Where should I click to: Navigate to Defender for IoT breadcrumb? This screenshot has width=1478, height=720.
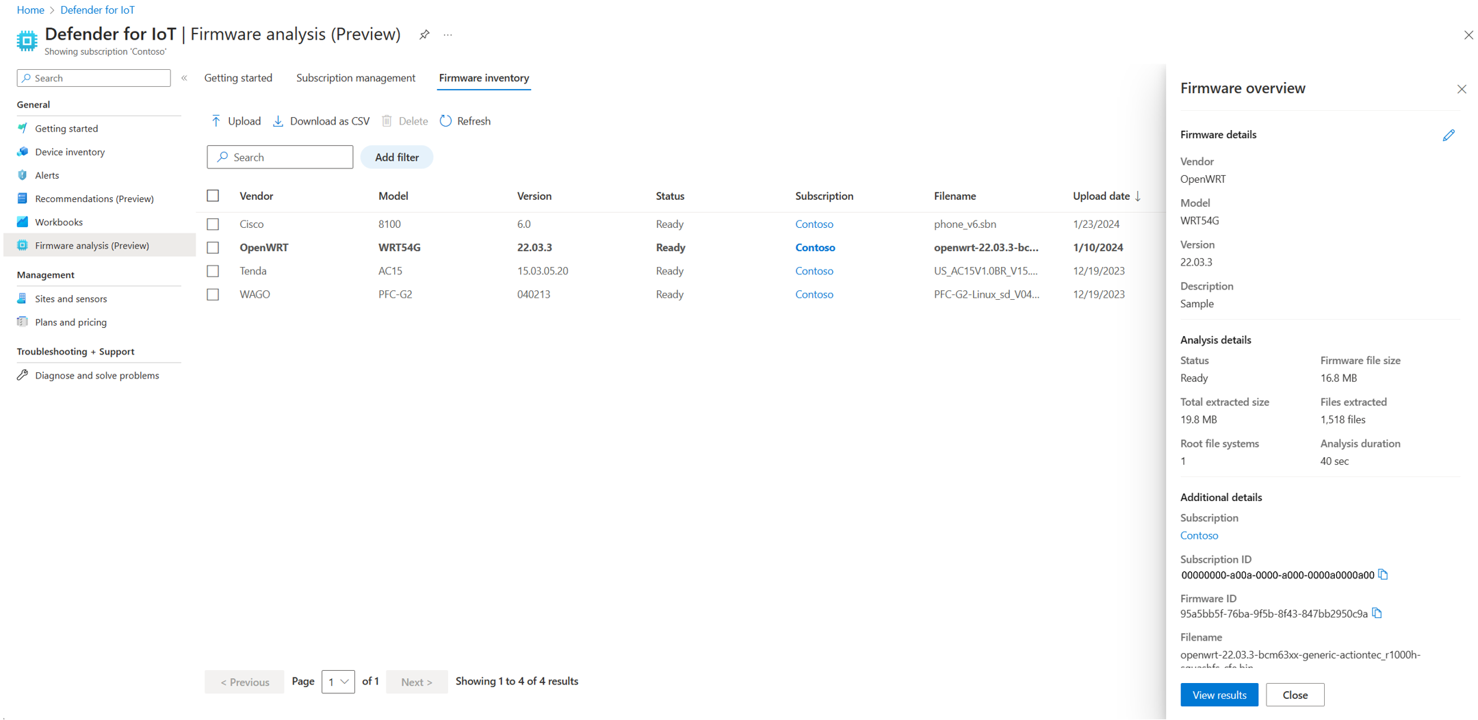97,10
